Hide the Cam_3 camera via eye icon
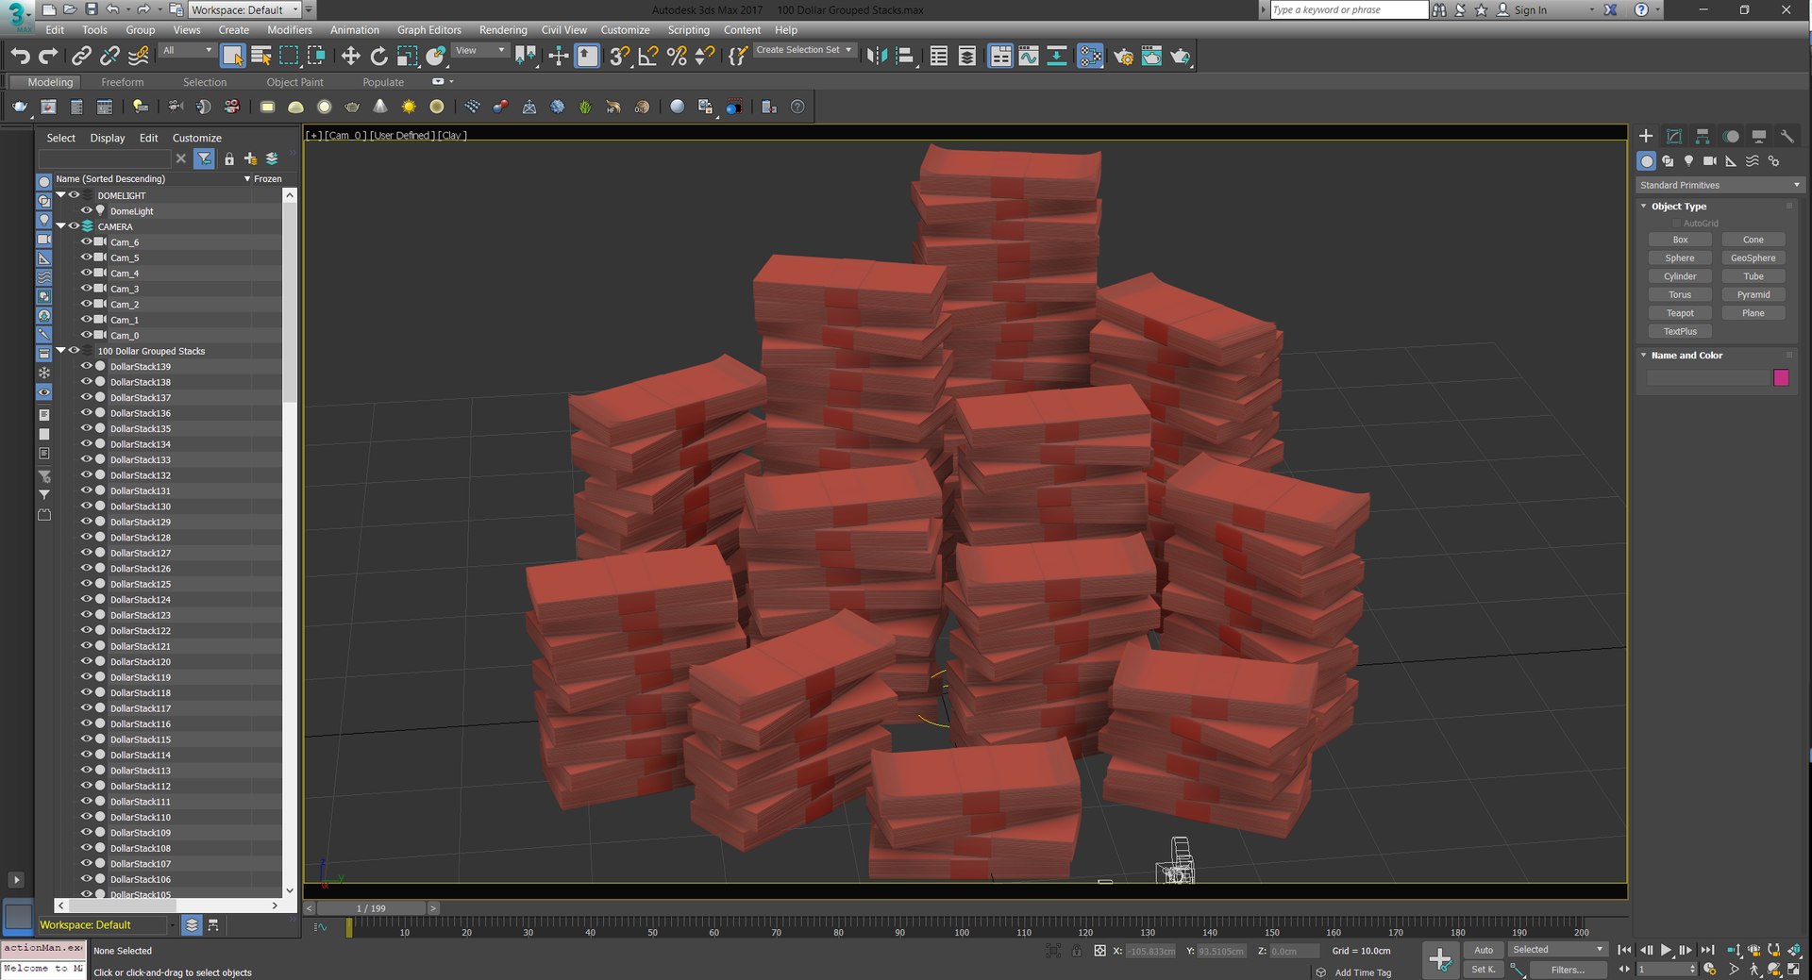 coord(86,289)
